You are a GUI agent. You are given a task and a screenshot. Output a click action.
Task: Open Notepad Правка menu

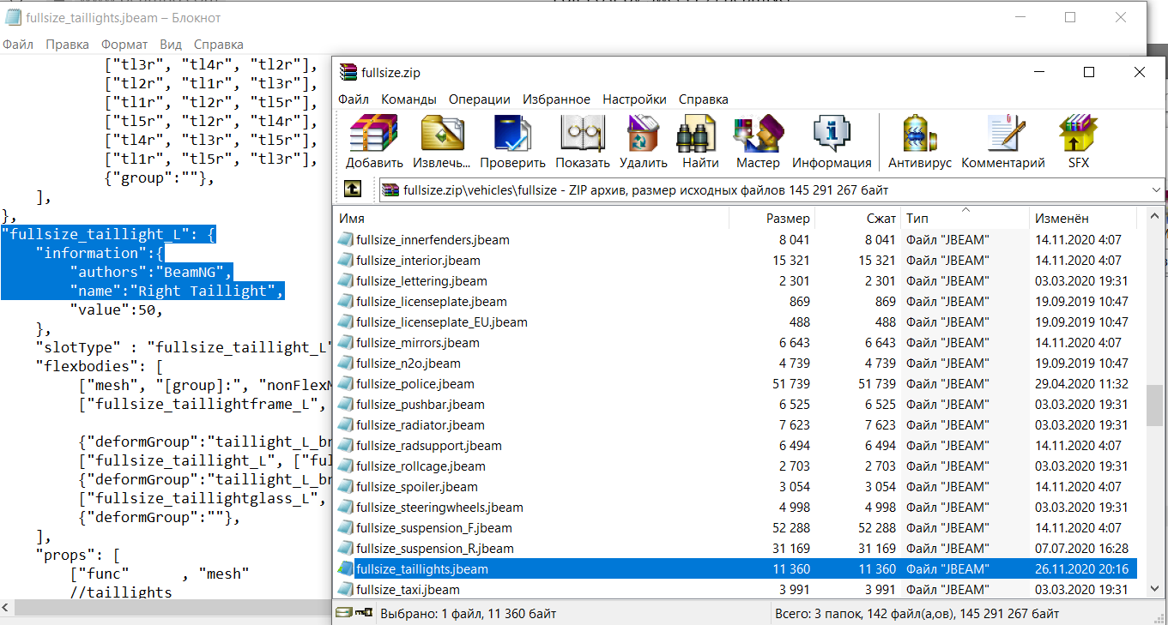(x=68, y=45)
